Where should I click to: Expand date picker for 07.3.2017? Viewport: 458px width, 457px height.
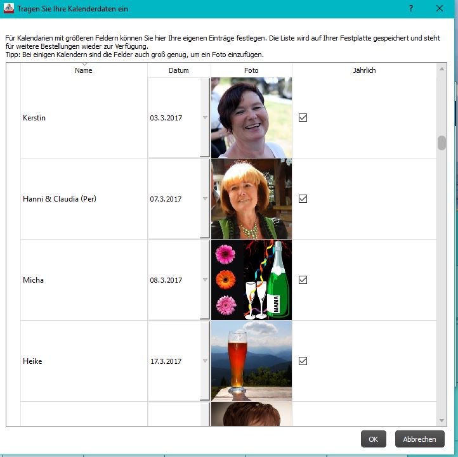tap(205, 199)
